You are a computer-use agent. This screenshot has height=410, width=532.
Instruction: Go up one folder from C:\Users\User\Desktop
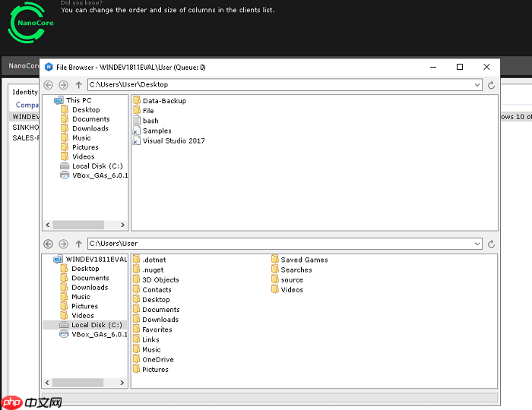79,85
